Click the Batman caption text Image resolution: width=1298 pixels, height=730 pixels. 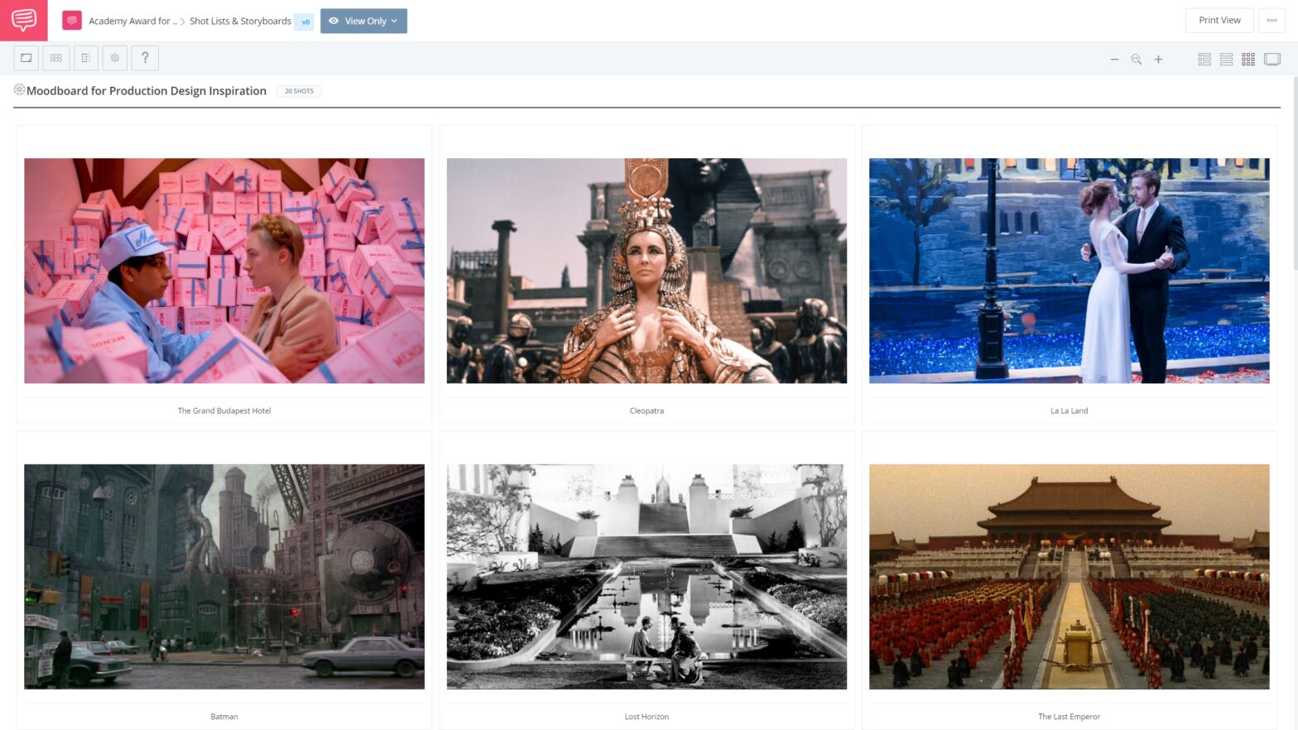tap(224, 717)
